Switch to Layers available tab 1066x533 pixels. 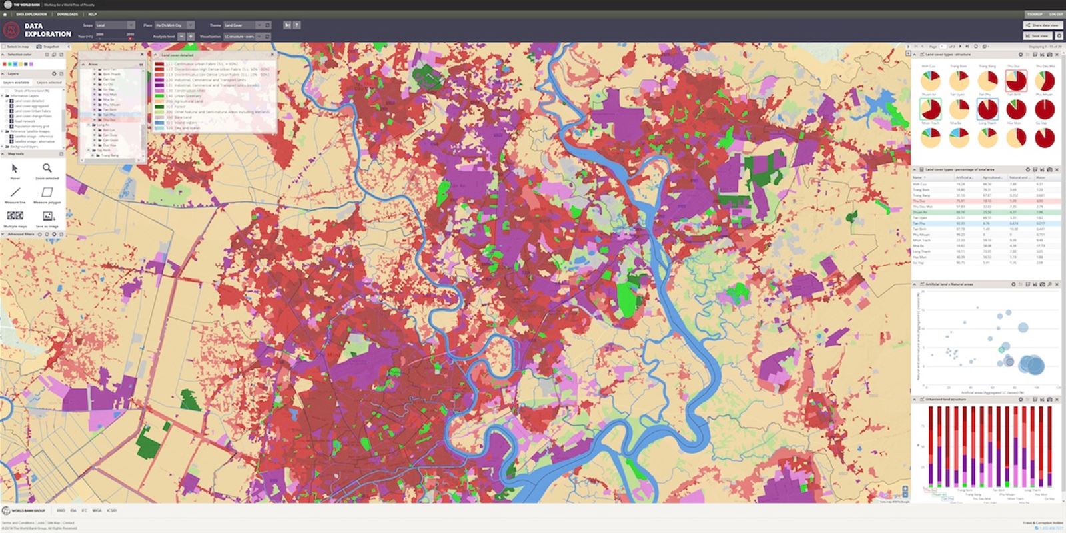17,83
